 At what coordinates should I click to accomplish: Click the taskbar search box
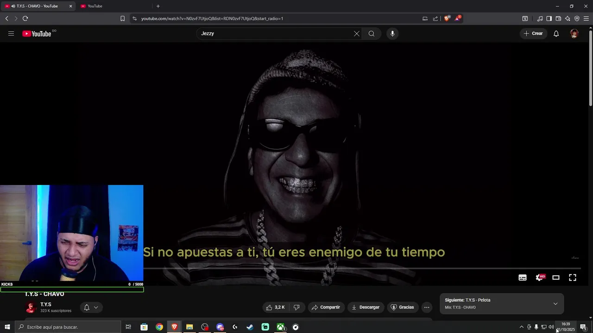click(68, 327)
